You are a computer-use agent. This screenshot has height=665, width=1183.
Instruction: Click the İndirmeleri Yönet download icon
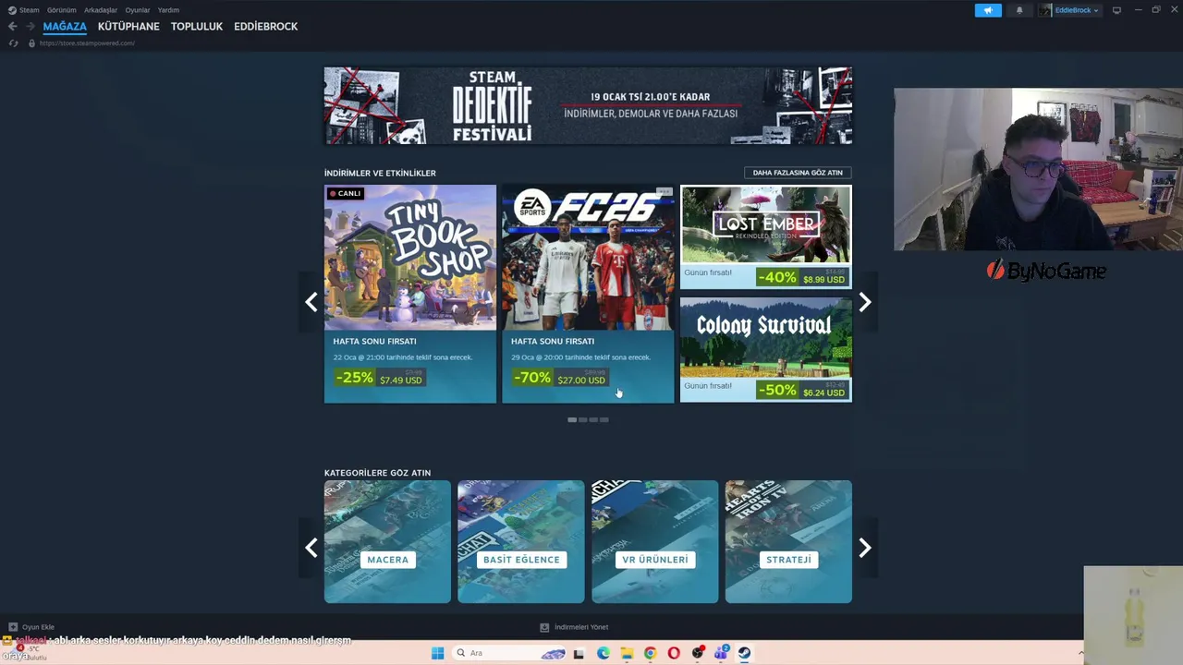click(544, 627)
